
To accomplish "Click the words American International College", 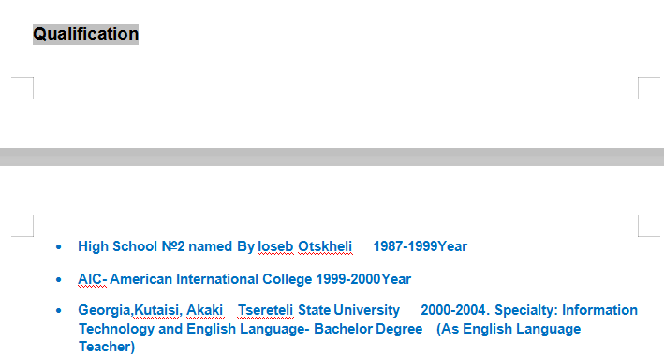I will click(211, 279).
